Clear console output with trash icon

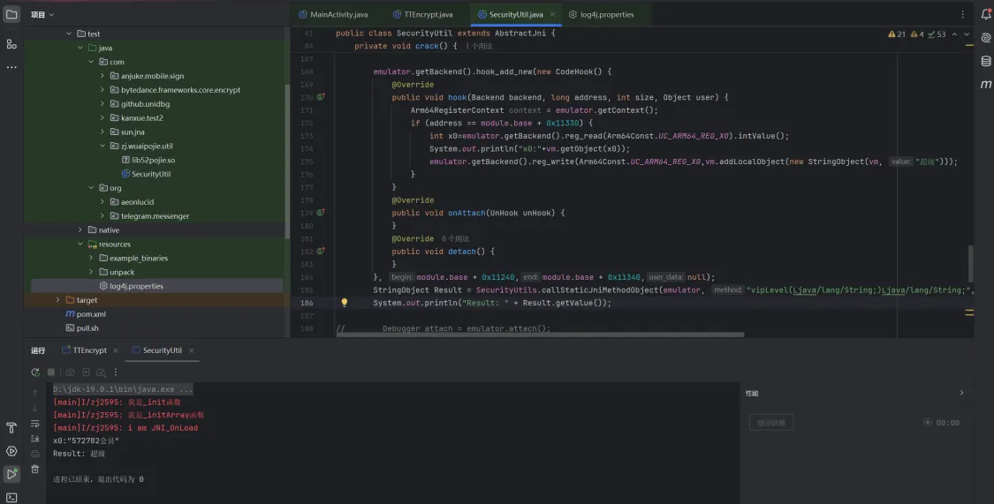coord(35,469)
